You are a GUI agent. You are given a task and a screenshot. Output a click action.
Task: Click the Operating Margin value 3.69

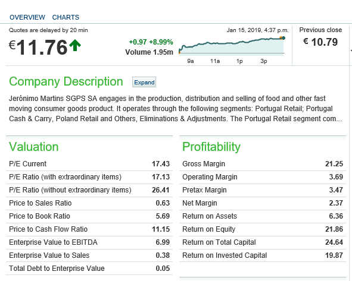[336, 177]
